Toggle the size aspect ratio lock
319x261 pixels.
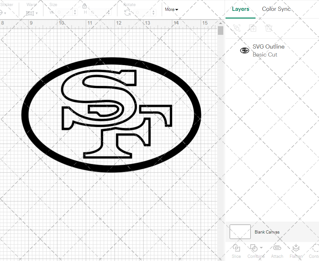[x=85, y=6]
